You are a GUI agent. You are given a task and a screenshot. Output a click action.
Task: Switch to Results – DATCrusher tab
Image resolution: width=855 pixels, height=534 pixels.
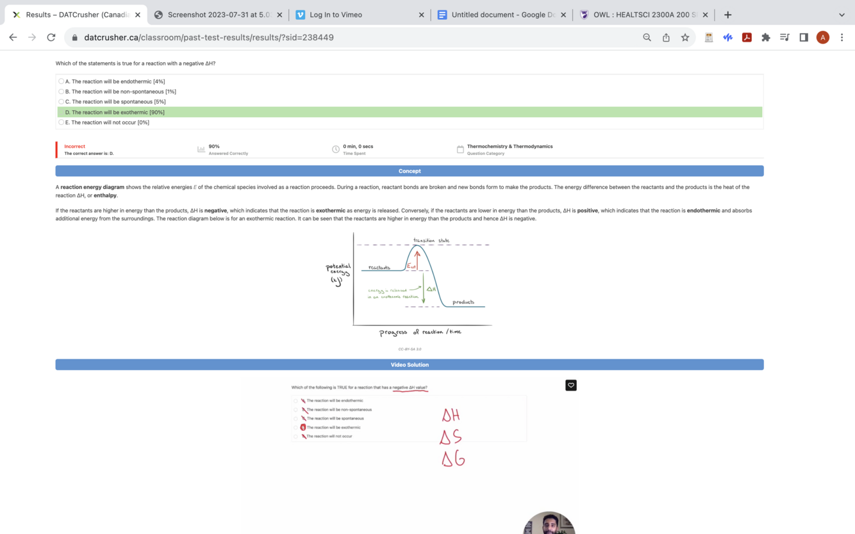pos(76,15)
